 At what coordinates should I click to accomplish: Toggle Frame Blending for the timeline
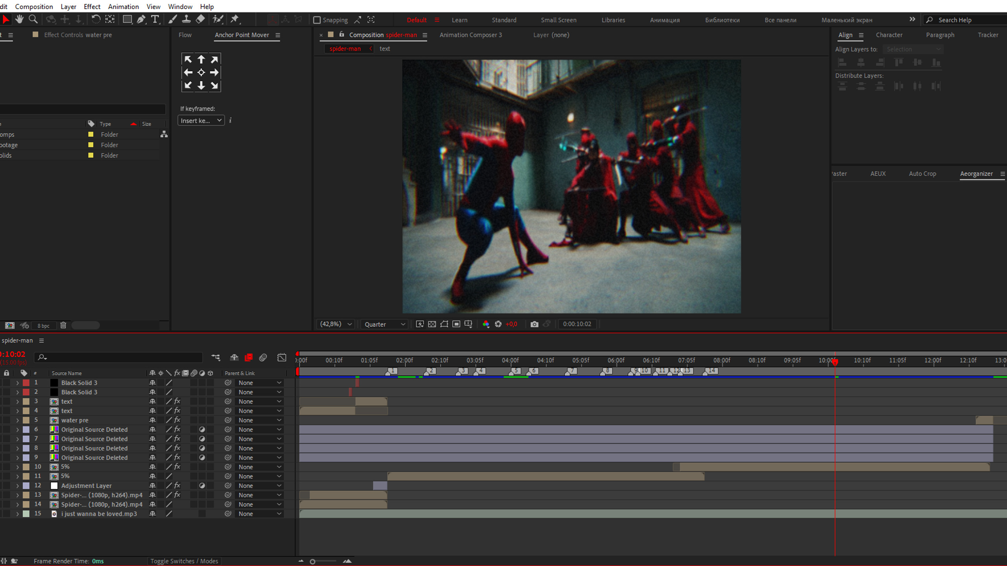pyautogui.click(x=249, y=357)
